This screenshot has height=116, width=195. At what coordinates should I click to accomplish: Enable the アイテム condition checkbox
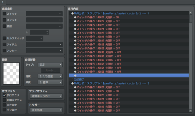pos(4,44)
